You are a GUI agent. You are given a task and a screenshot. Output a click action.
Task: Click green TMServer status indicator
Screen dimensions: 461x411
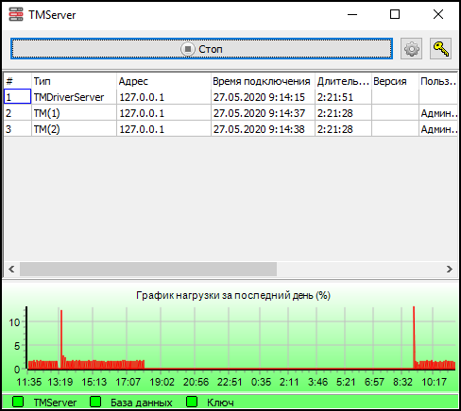coord(18,402)
